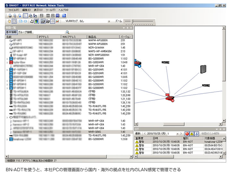231x176 pixels.
Task: Sort by the バージョン column header
Action: (126, 37)
